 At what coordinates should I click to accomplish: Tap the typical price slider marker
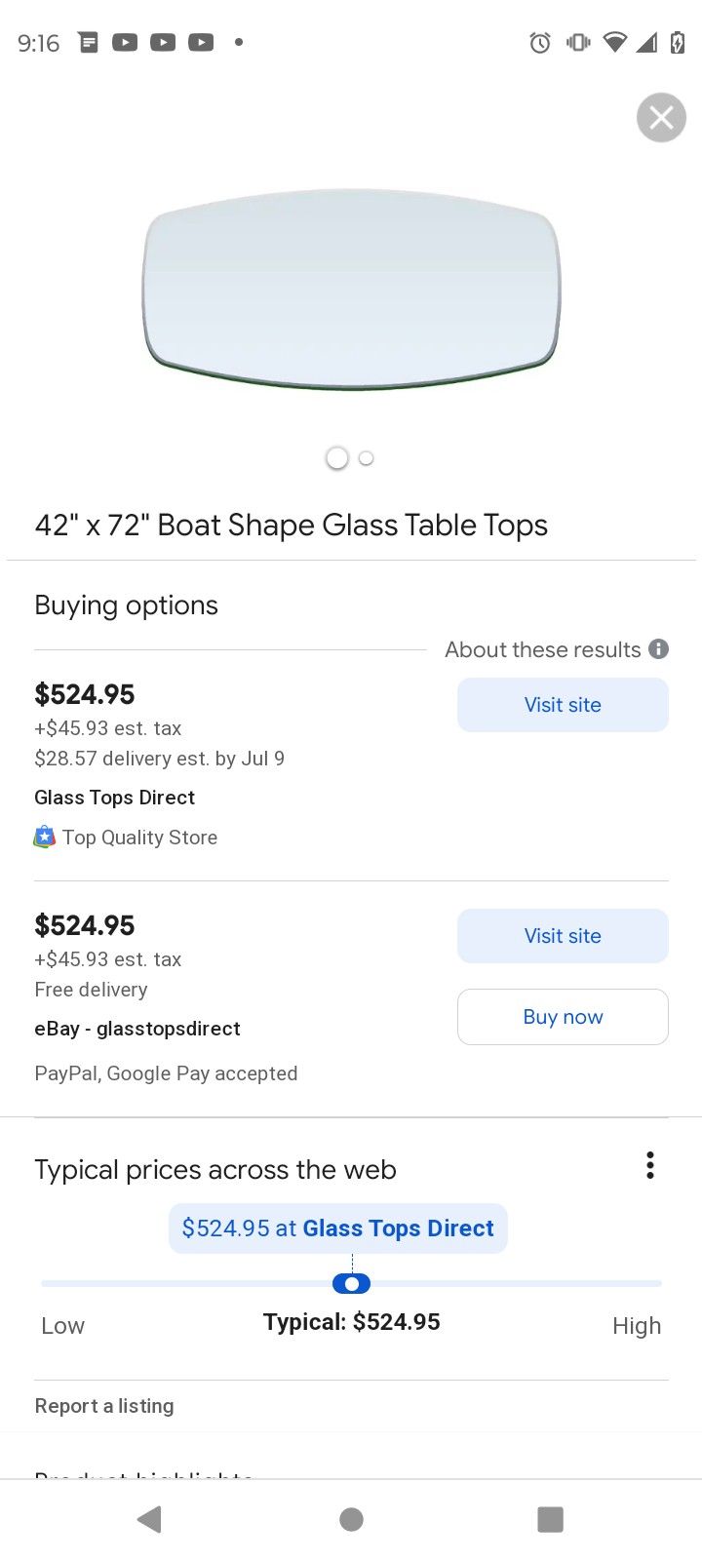pyautogui.click(x=351, y=1284)
